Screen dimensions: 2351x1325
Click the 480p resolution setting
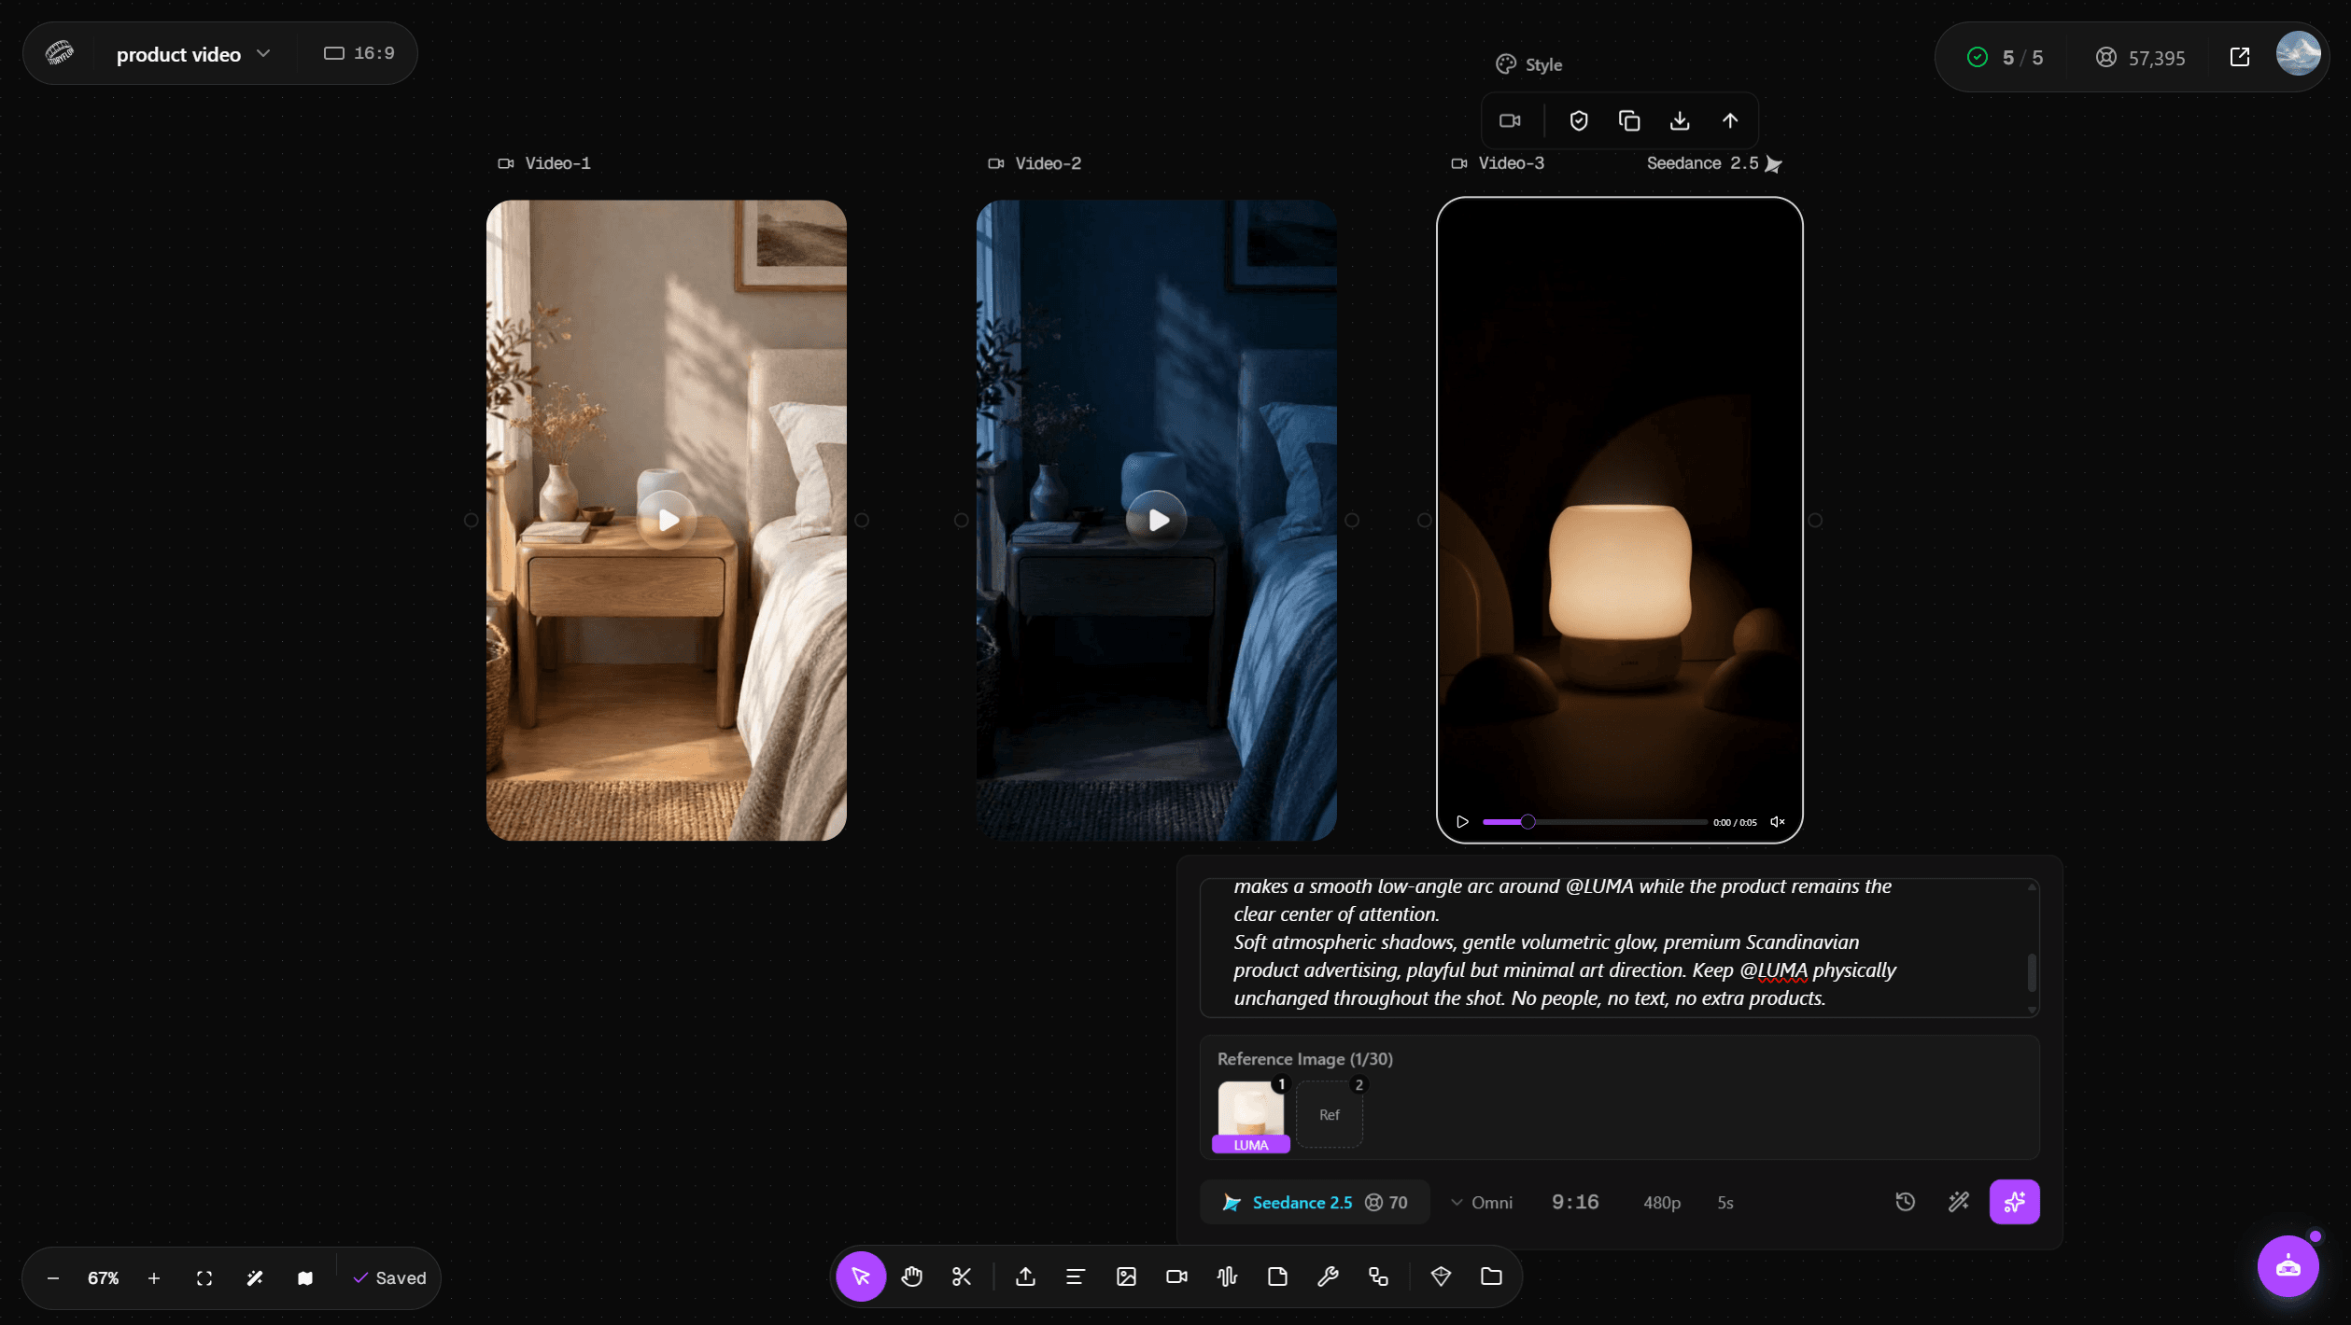pos(1662,1203)
